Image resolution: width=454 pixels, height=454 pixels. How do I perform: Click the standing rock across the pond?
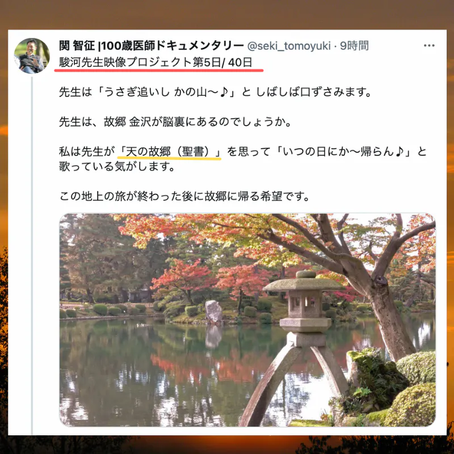tap(214, 312)
